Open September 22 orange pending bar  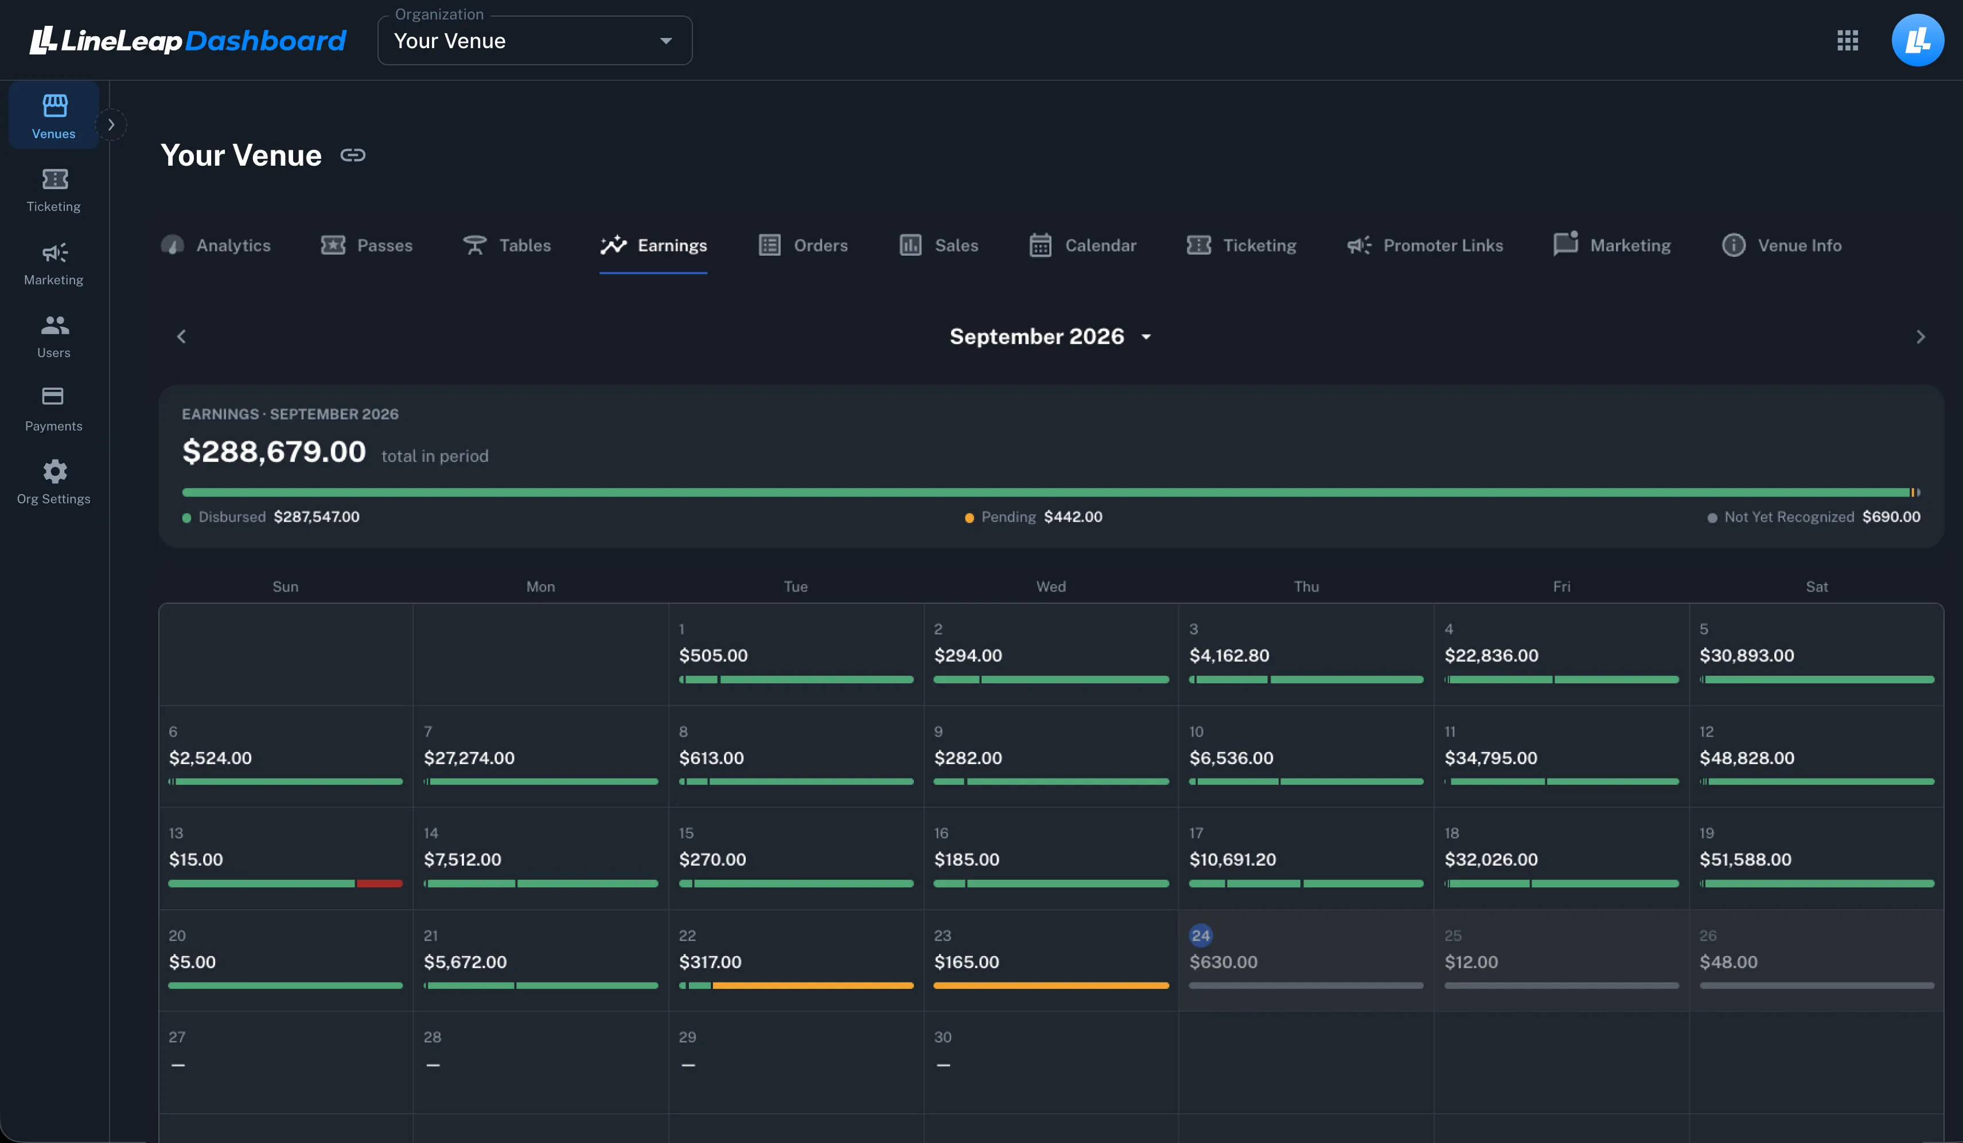(812, 986)
